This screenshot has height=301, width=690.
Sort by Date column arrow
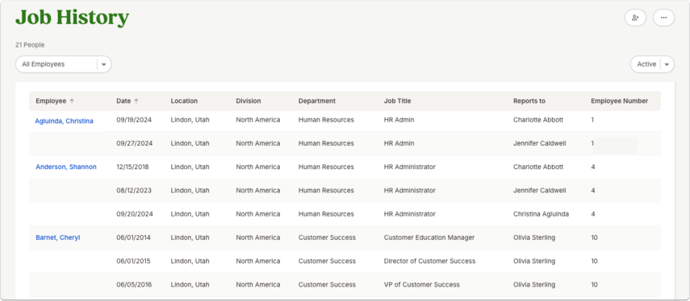click(x=136, y=101)
